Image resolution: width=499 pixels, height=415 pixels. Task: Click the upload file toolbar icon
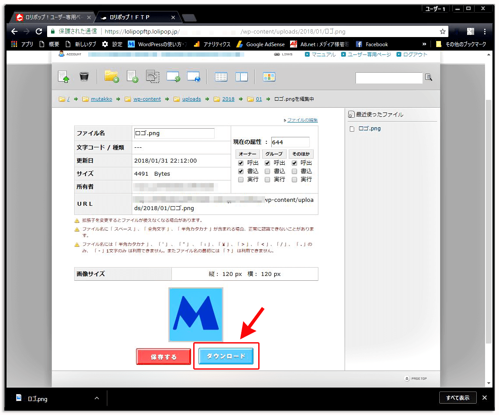64,77
